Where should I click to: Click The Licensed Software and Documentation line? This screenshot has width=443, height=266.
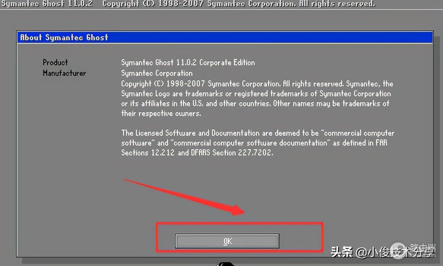[258, 133]
